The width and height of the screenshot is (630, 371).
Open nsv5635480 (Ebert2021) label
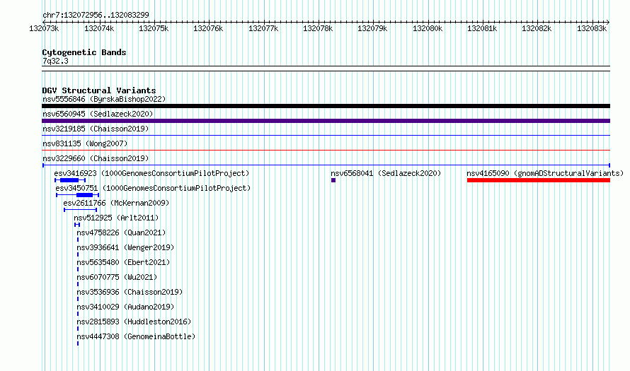(123, 262)
